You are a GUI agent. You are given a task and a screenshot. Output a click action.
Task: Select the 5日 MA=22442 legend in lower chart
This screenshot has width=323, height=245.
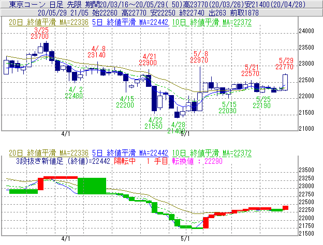pyautogui.click(x=130, y=153)
